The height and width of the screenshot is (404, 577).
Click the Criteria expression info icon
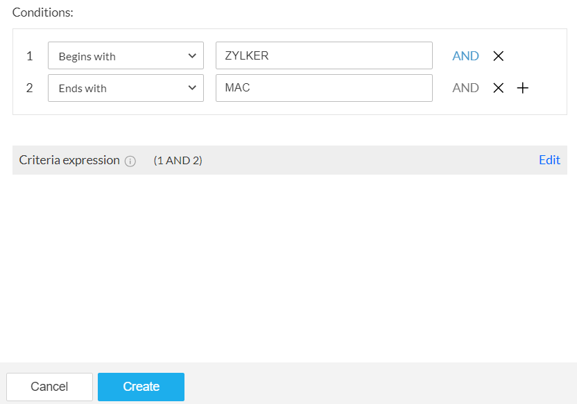click(130, 161)
